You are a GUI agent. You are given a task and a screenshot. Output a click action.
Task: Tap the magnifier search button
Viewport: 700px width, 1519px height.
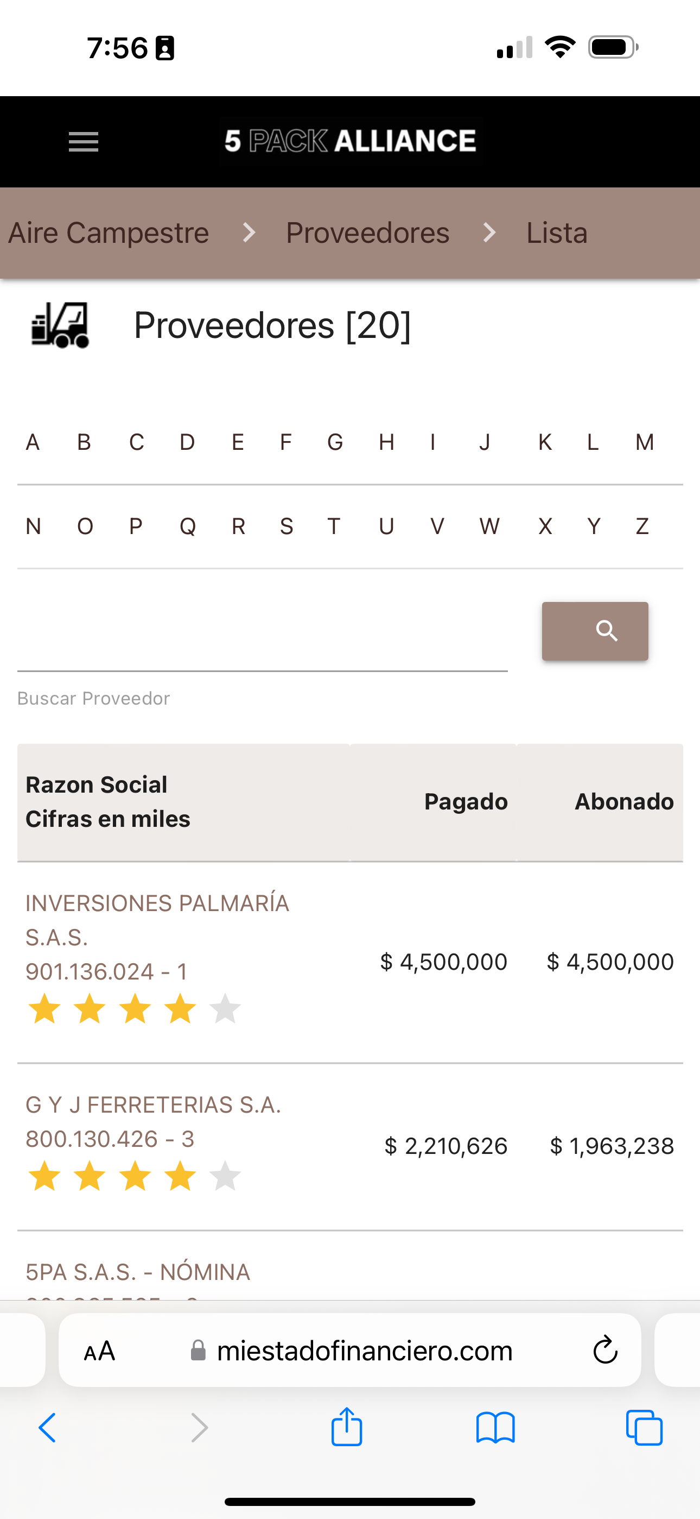[x=595, y=631]
